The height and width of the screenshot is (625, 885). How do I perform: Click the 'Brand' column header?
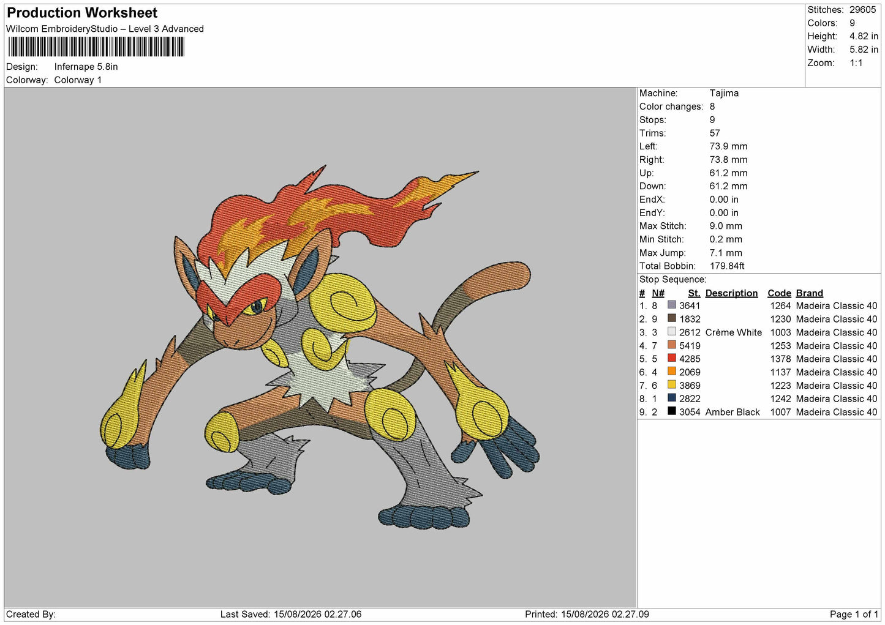pos(810,293)
